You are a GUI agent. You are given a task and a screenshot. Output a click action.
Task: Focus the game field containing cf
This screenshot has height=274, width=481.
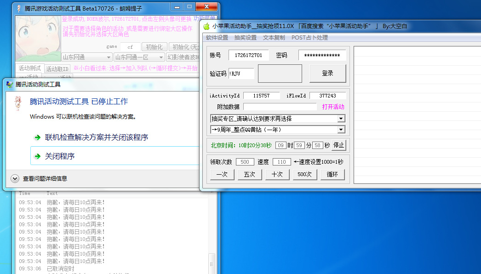(x=130, y=47)
